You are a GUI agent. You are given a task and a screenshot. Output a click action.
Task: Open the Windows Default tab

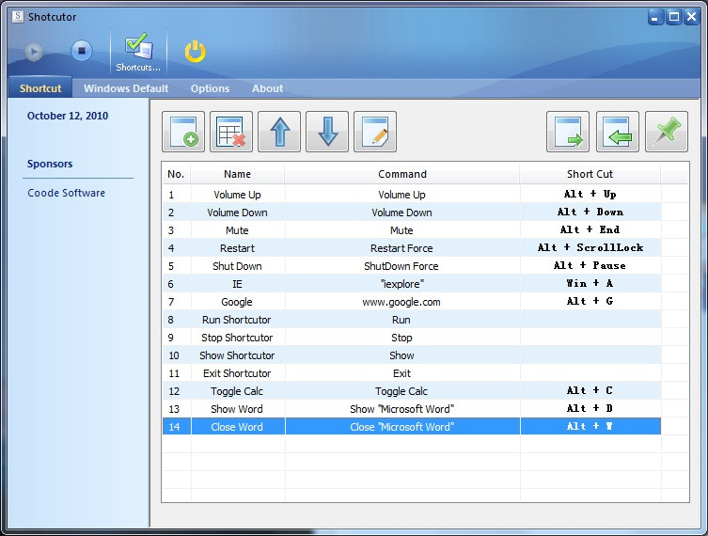coord(126,88)
